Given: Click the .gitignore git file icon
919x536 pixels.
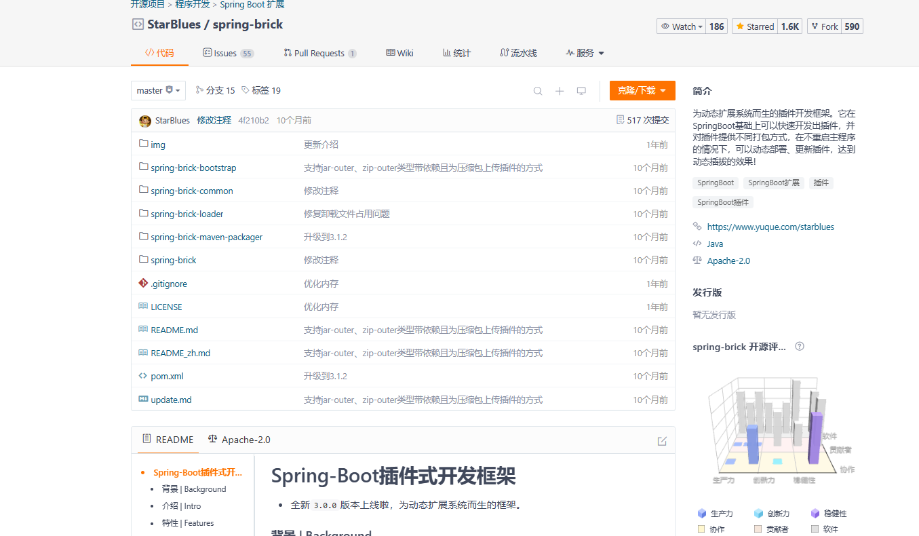Looking at the screenshot, I should [143, 283].
